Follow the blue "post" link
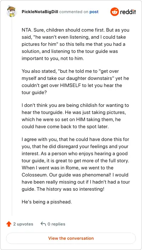Image resolution: width=142 pixels, height=250 pixels. point(94,12)
